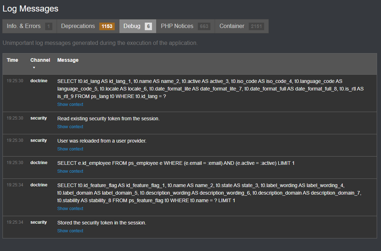Open Channel filter dropdown arrow
The height and width of the screenshot is (251, 381).
coord(34,68)
